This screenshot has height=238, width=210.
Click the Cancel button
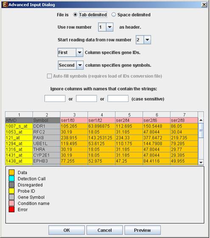click(x=104, y=230)
